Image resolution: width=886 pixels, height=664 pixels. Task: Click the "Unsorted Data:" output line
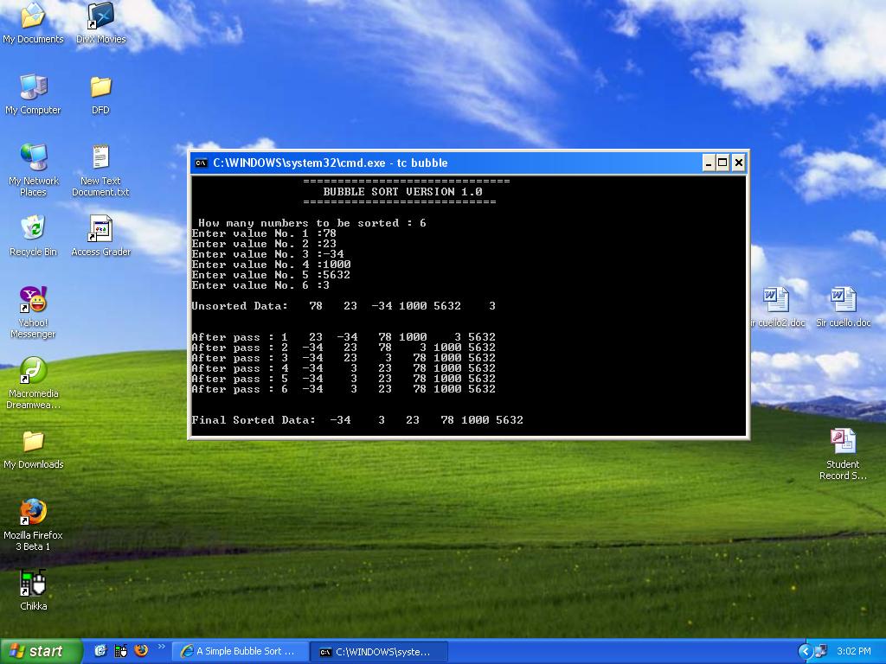[343, 306]
